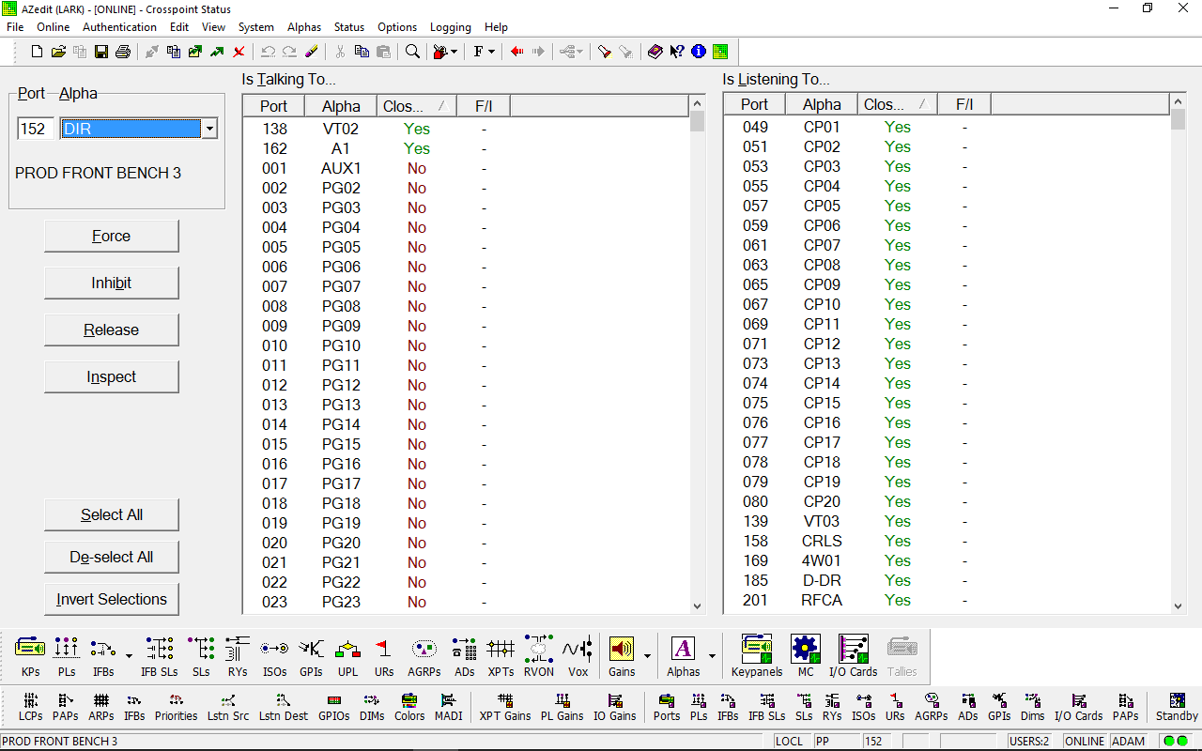Open the RVON icon
This screenshot has width=1202, height=751.
[539, 656]
